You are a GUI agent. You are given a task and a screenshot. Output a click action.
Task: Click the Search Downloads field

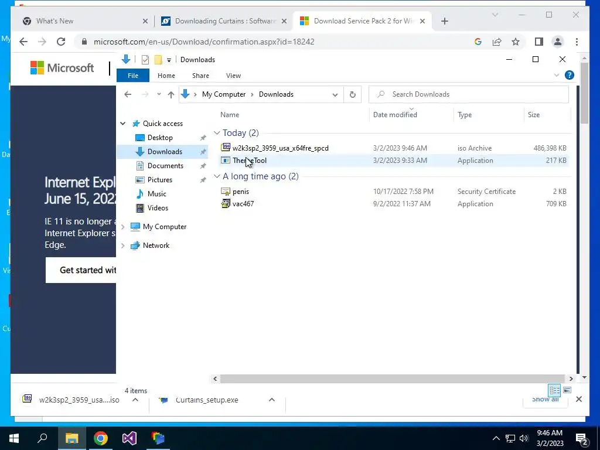[x=468, y=94]
